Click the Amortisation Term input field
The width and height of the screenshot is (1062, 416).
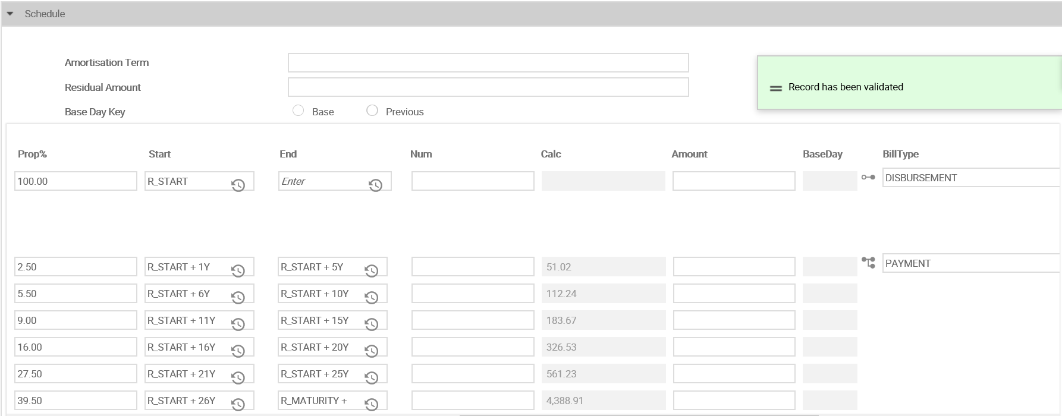click(x=488, y=63)
